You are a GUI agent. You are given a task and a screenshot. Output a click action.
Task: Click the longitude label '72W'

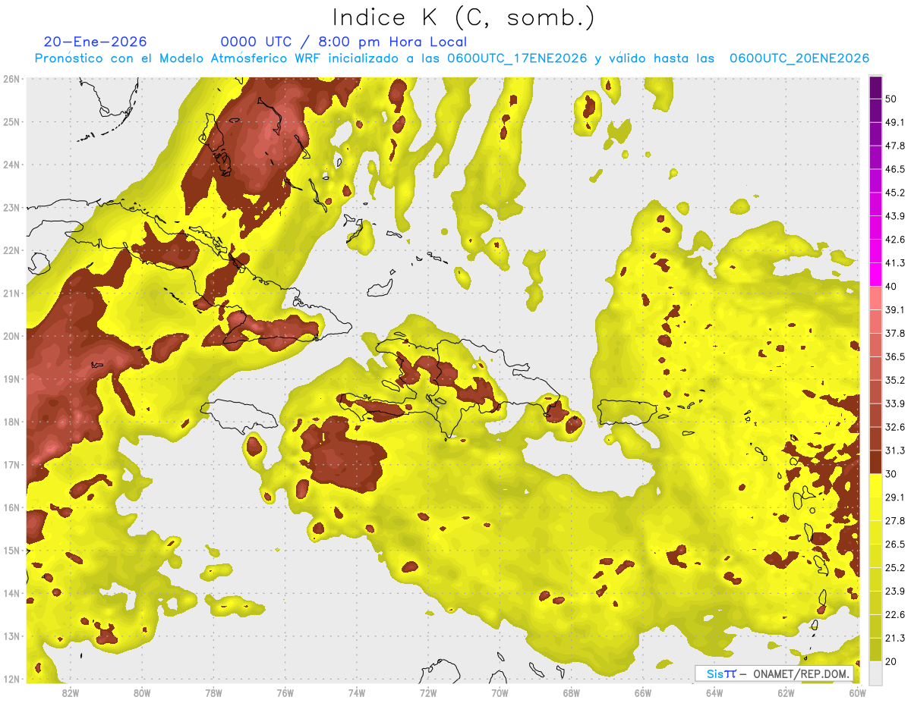tap(428, 692)
